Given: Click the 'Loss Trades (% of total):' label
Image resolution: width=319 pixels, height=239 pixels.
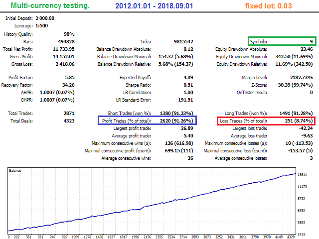Looking at the screenshot, I should tap(244, 121).
